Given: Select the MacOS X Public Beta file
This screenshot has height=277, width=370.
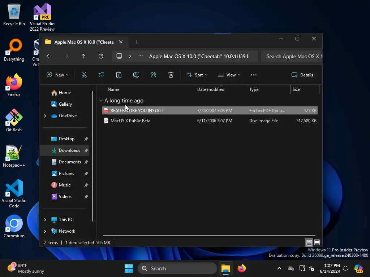Looking at the screenshot, I should [210, 120].
